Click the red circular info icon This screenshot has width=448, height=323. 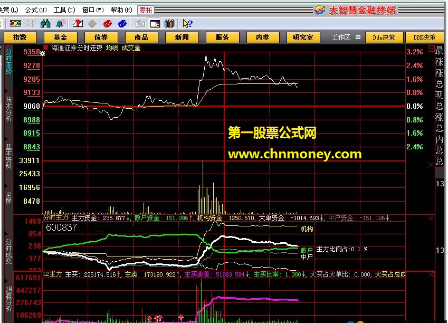point(108,24)
